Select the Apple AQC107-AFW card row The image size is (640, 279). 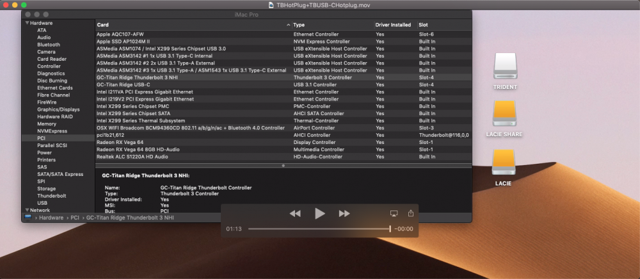(284, 35)
